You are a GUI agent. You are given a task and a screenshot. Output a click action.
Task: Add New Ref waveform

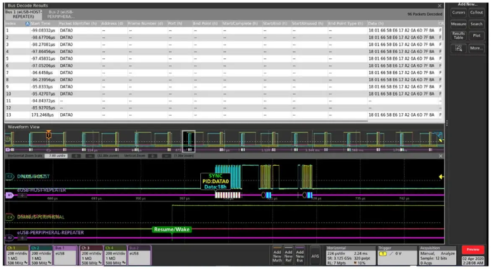point(288,255)
